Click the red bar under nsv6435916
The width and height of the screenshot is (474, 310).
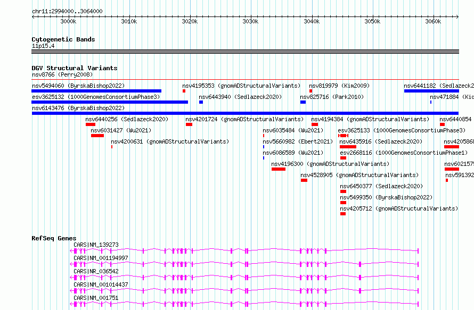(348, 147)
